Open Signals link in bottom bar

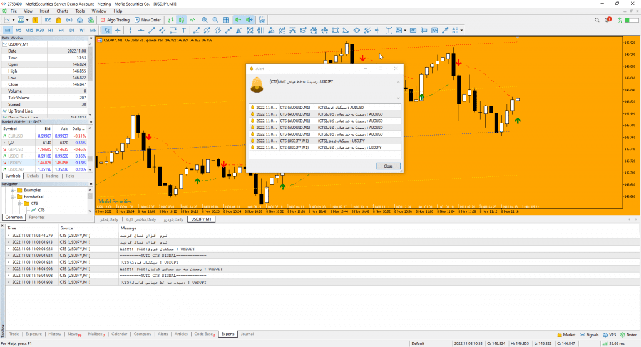point(589,334)
